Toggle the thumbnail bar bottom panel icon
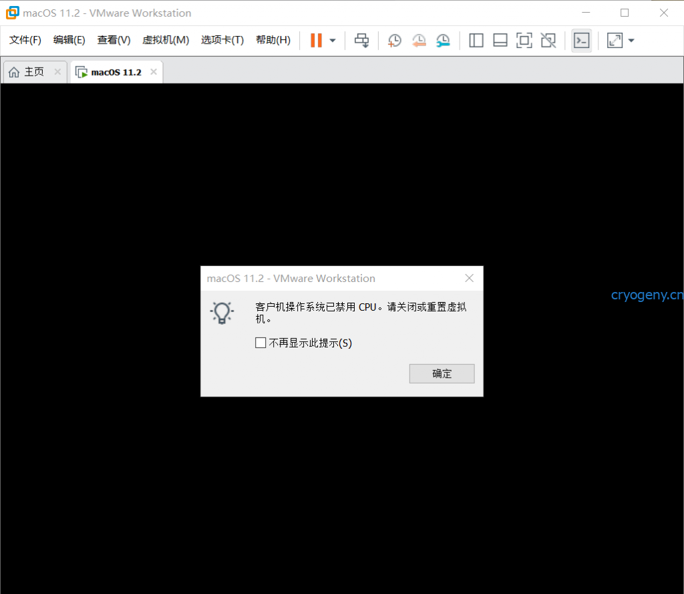684x594 pixels. [500, 41]
